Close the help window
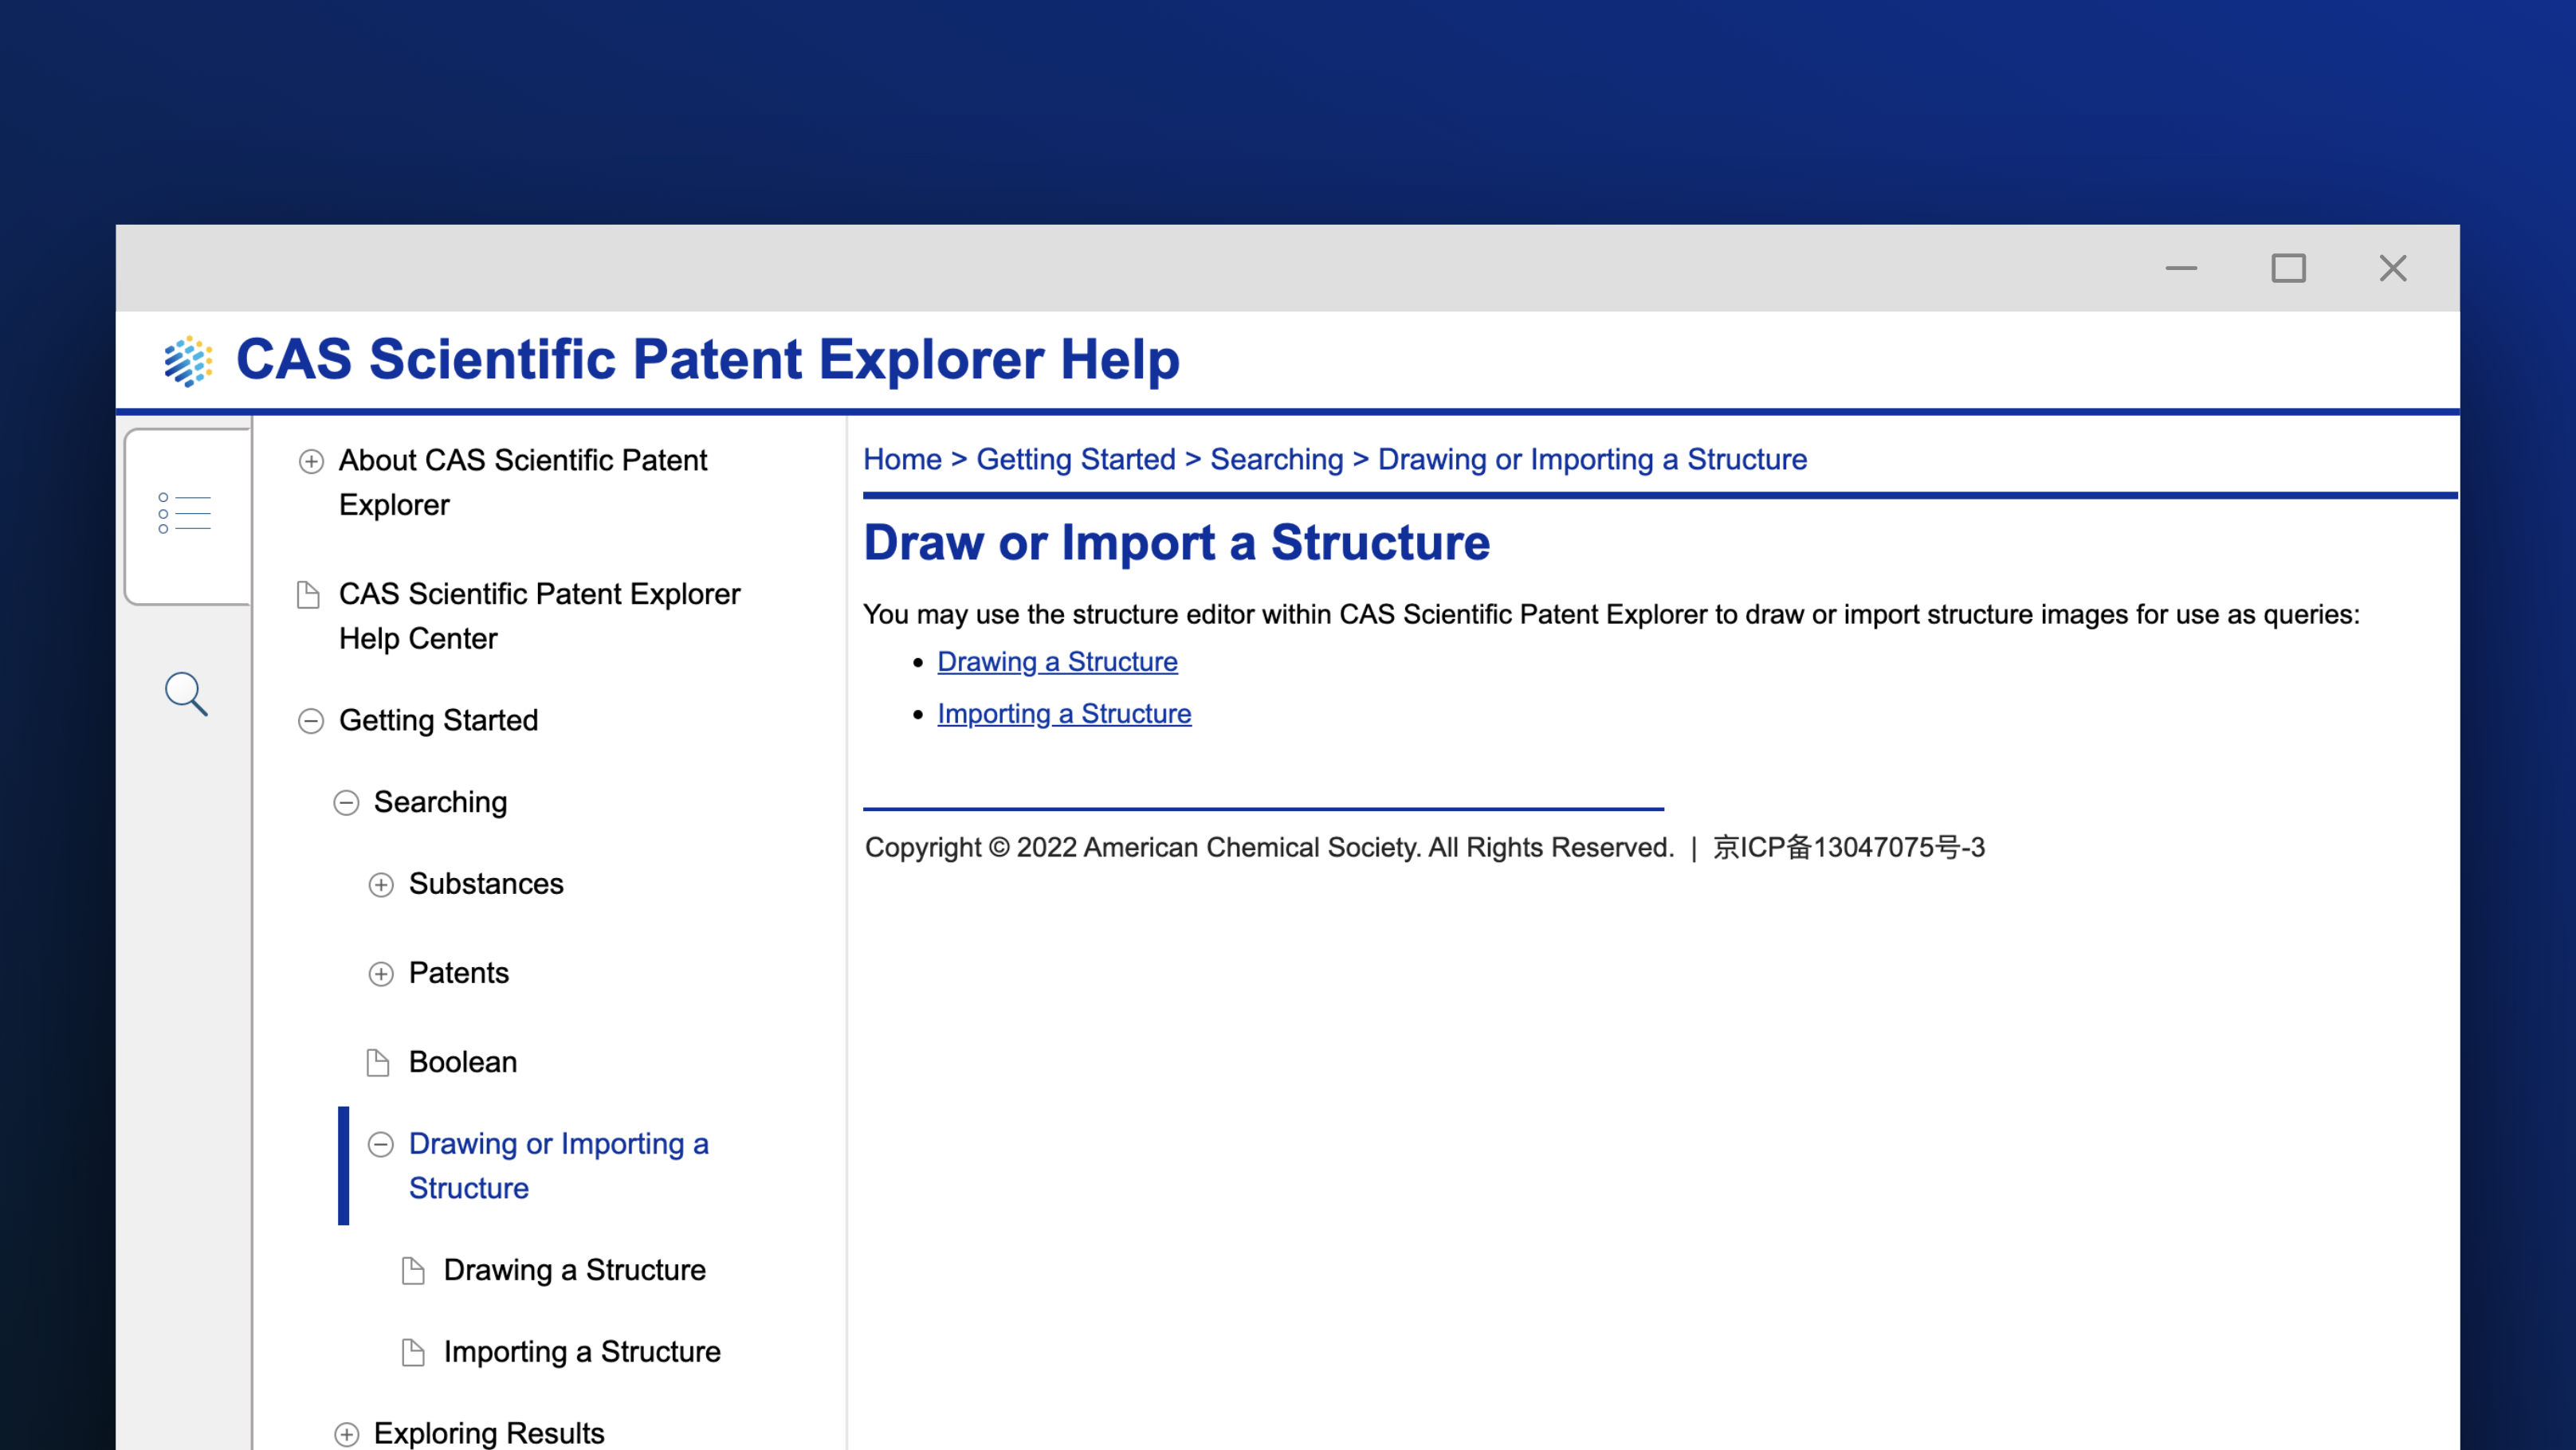2576x1450 pixels. (x=2393, y=268)
